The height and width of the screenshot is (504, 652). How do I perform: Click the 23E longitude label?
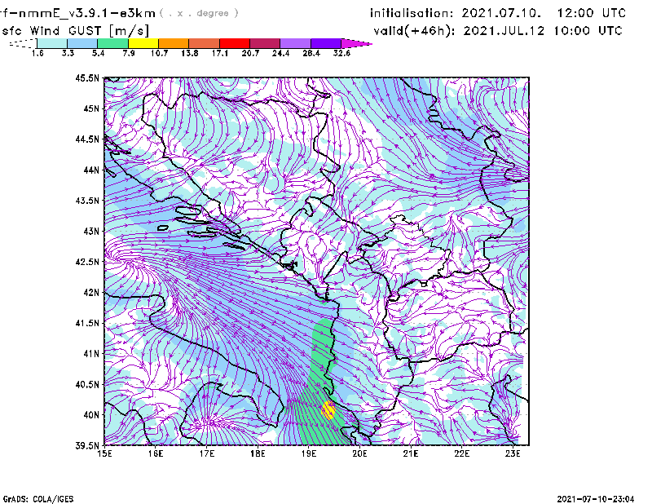[513, 453]
